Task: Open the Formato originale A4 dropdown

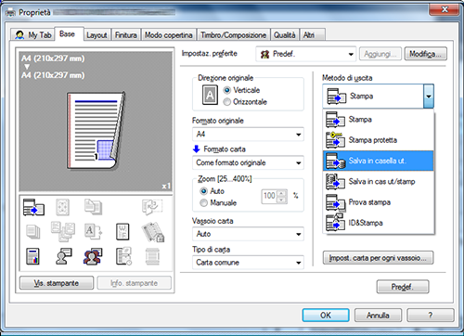Action: pyautogui.click(x=248, y=135)
